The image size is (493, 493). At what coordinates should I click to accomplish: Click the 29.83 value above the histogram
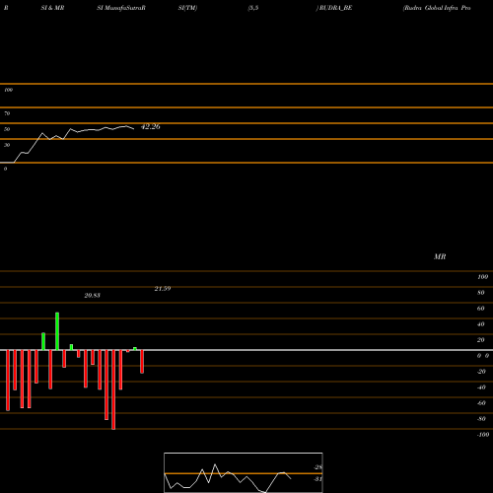pos(92,296)
